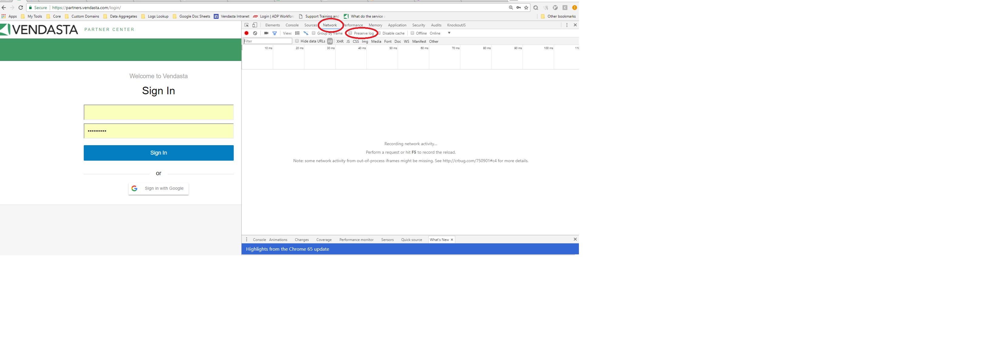Toggle the device toolbar icon
Screen dimensions: 997x341
[x=255, y=25]
